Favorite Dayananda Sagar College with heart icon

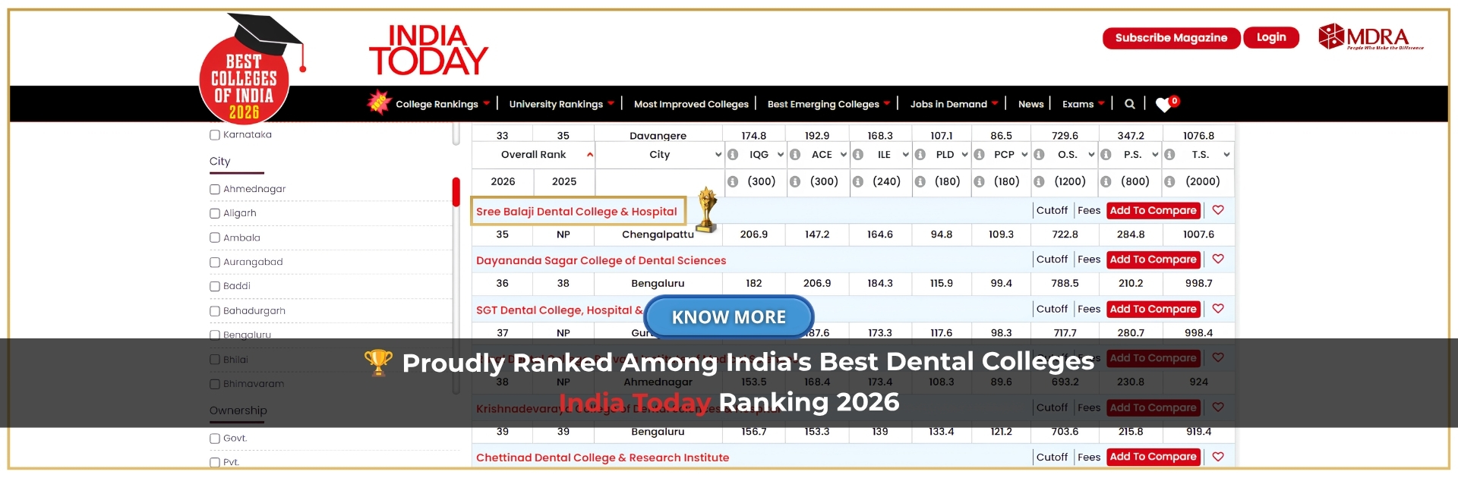tap(1218, 259)
